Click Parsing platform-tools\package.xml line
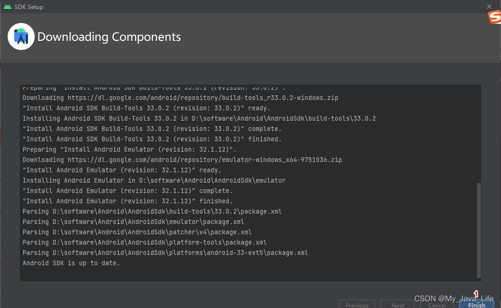501x308 pixels. (x=144, y=242)
